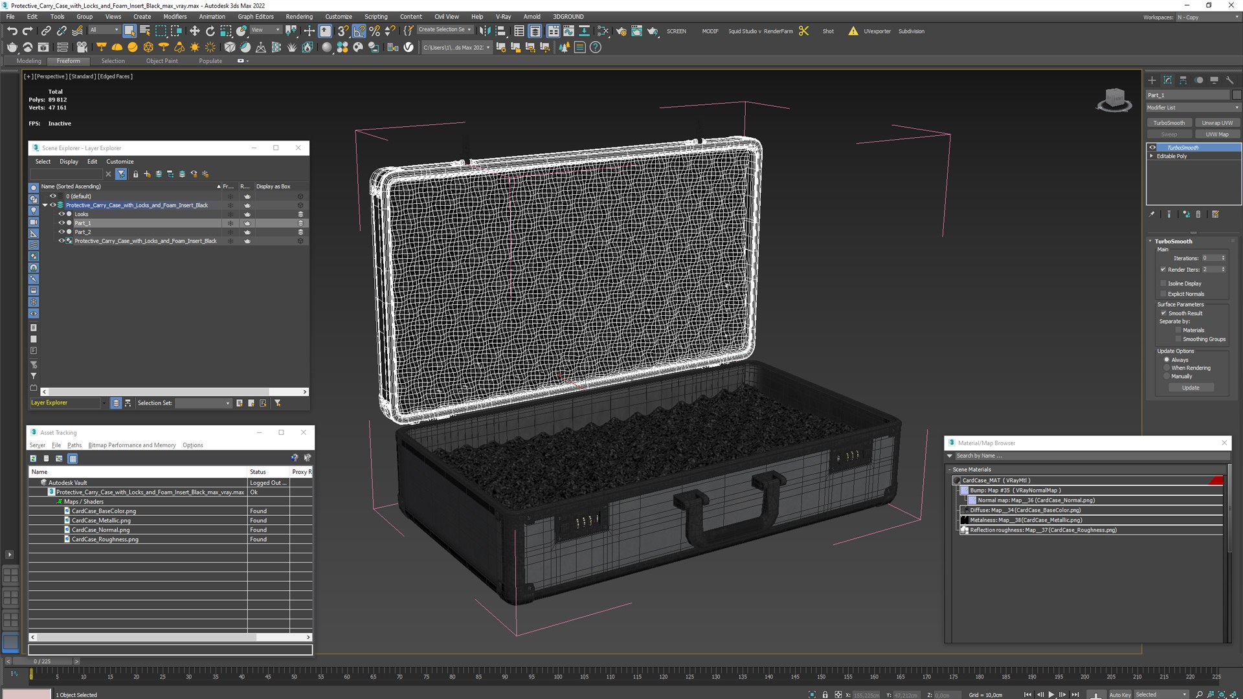Toggle visibility eye of Part_2 layer row
Viewport: 1243px width, 699px height.
(62, 232)
